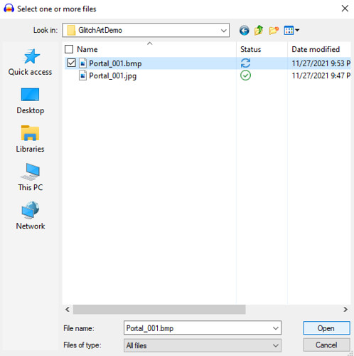
Task: Create a new folder
Action: 274,31
